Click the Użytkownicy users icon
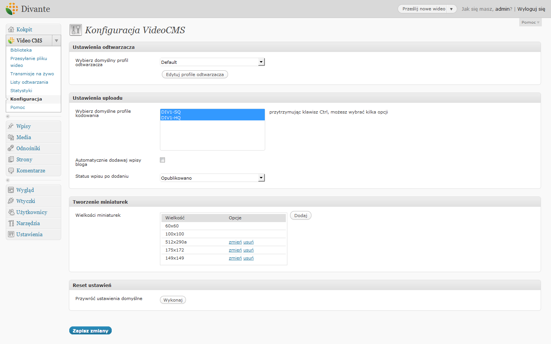Image resolution: width=551 pixels, height=344 pixels. [x=11, y=212]
